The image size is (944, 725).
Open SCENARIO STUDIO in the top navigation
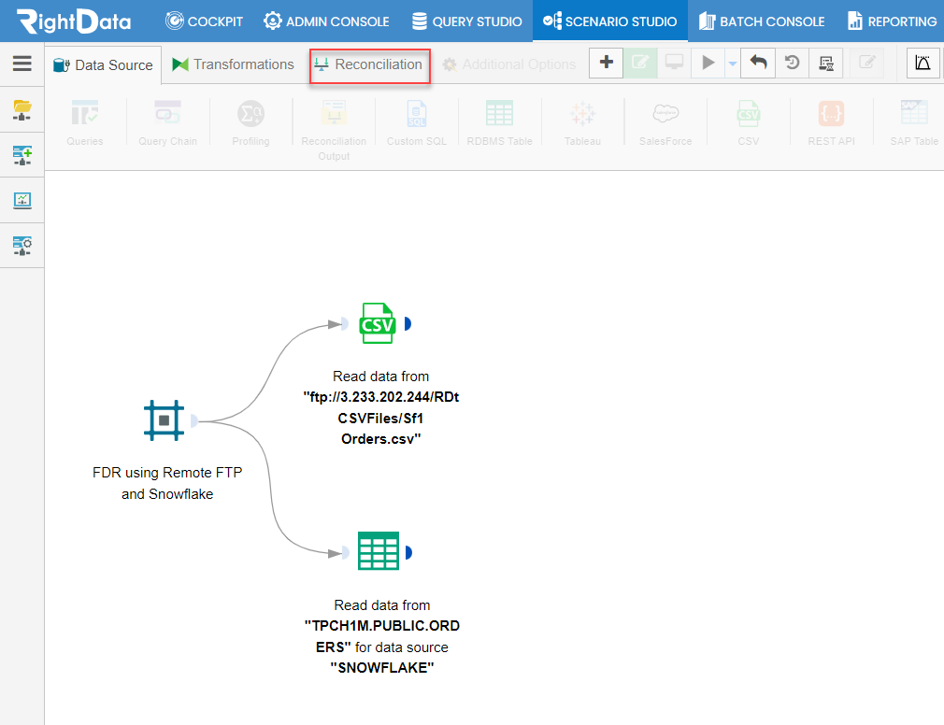coord(610,21)
